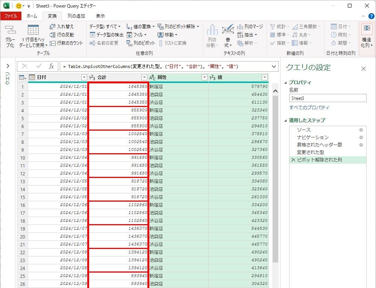
Task: Click the すべてのプロパティ link
Action: [x=309, y=108]
